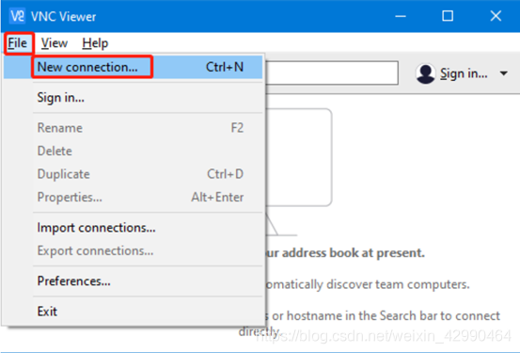Close the VNC Viewer window

(x=496, y=16)
